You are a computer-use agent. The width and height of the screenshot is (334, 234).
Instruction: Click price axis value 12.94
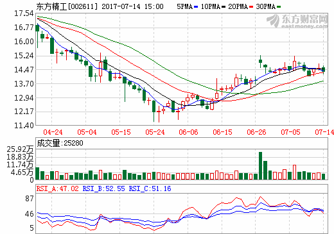24,98
